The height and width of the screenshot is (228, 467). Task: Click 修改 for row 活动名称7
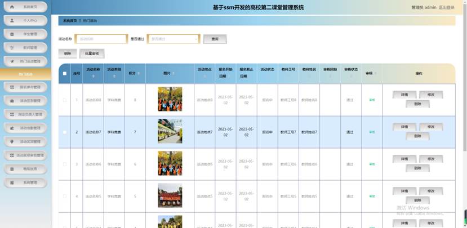click(x=431, y=127)
